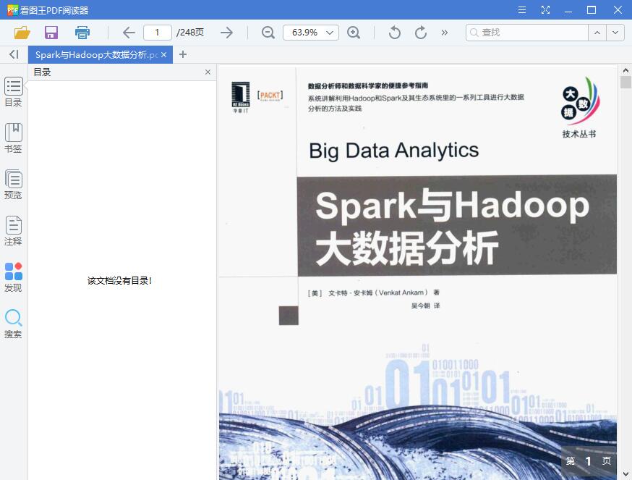
Task: Zoom in on the document
Action: [x=355, y=33]
